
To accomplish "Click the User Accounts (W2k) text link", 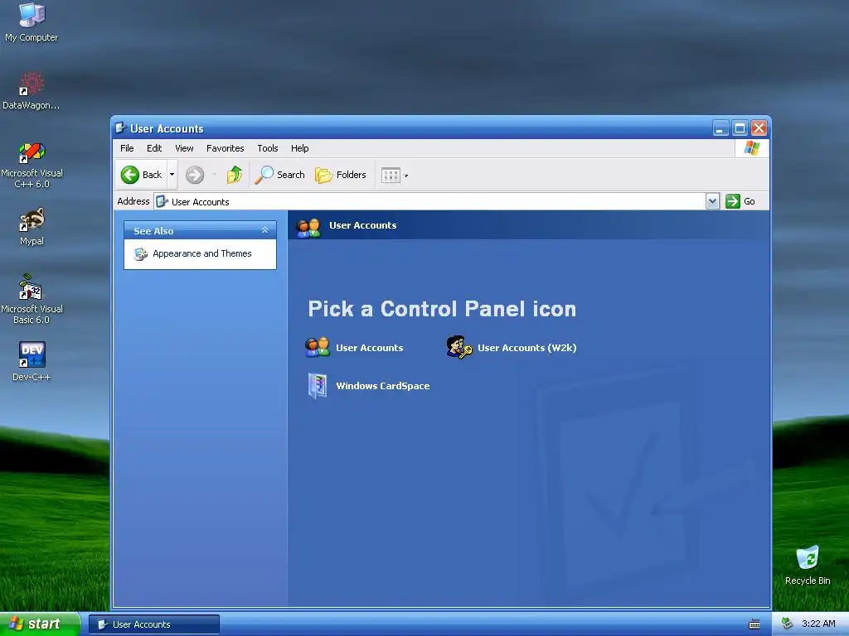I will point(526,348).
